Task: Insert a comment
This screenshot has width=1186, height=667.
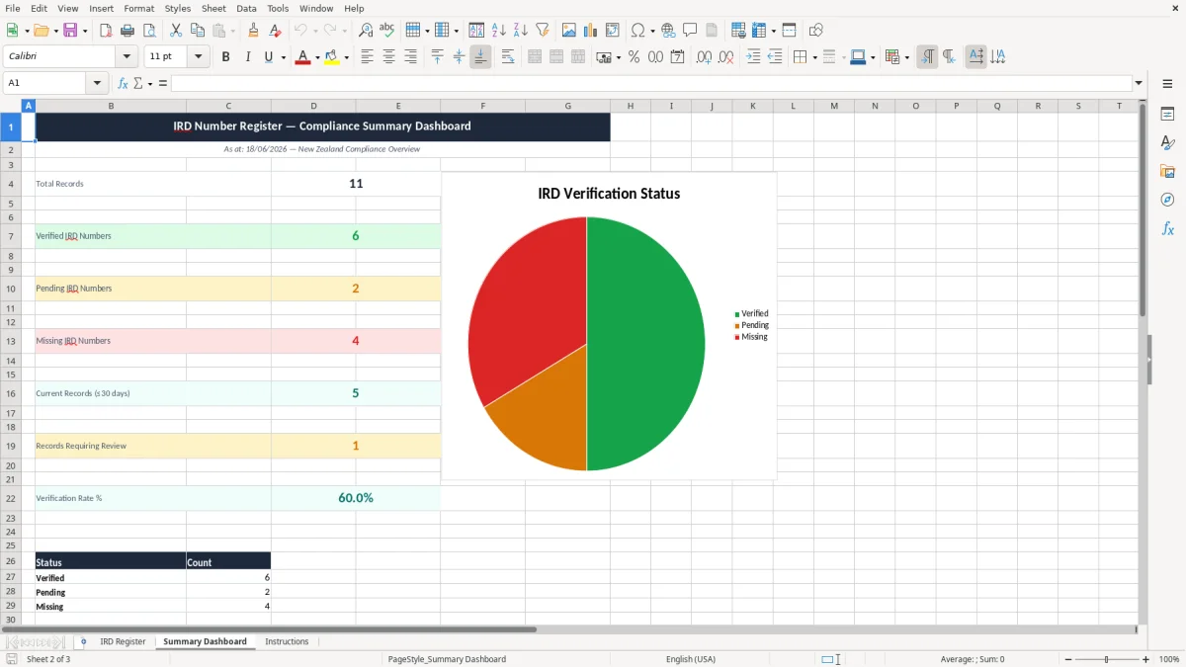Action: pos(690,31)
